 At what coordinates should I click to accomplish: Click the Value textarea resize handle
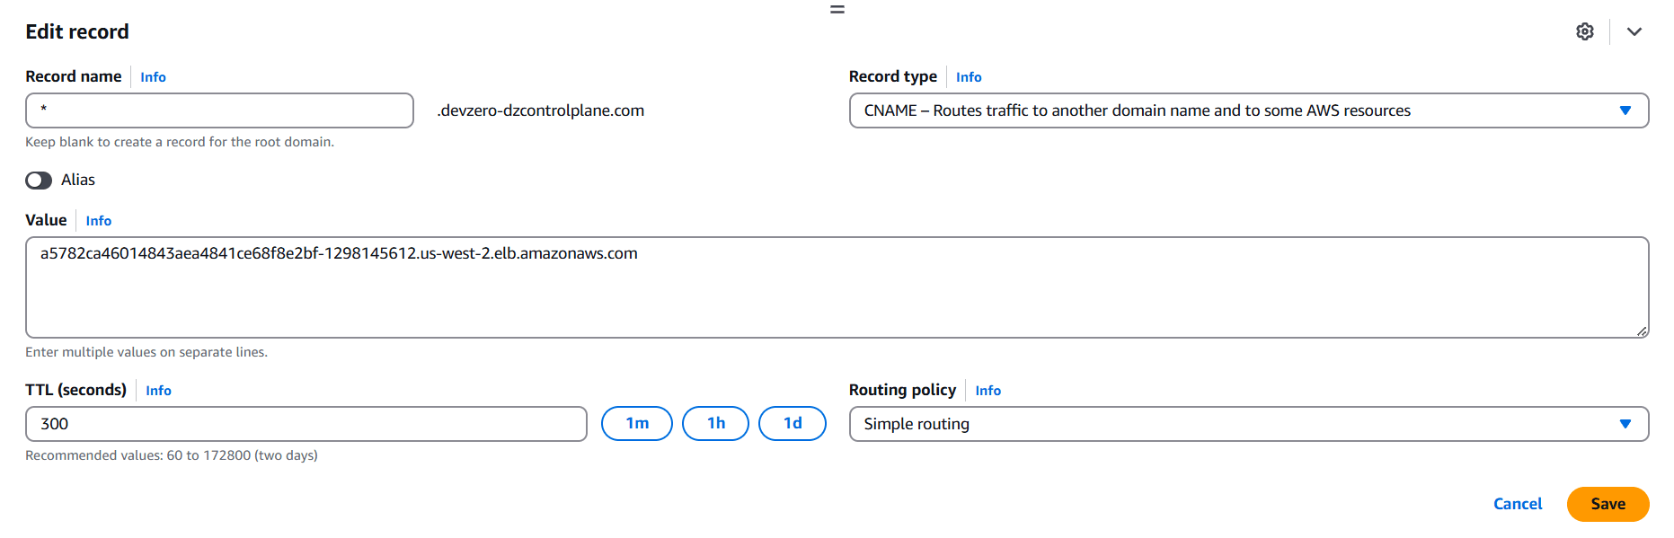tap(1642, 331)
